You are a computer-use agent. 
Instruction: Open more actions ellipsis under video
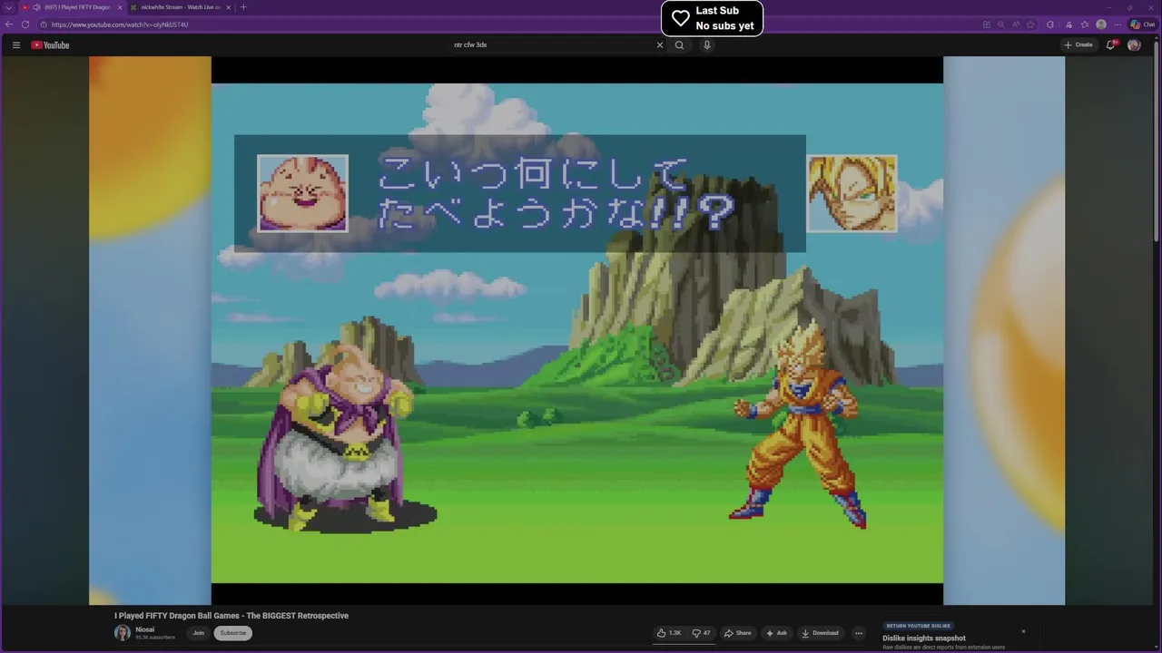click(859, 633)
